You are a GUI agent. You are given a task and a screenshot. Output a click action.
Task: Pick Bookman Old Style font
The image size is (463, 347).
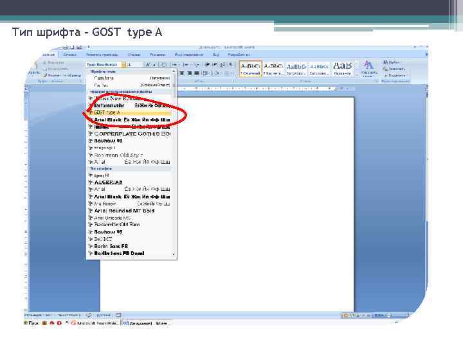130,155
